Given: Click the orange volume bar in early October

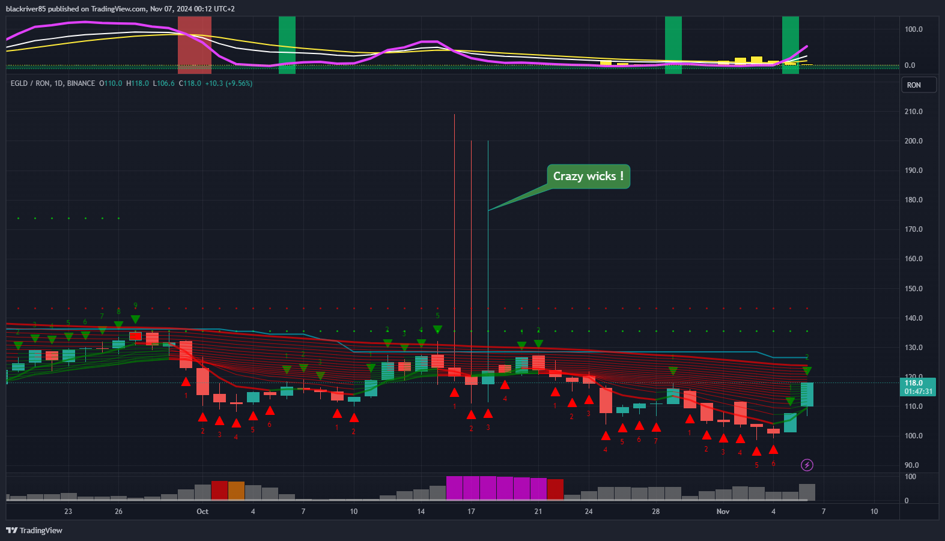Looking at the screenshot, I should tap(236, 491).
